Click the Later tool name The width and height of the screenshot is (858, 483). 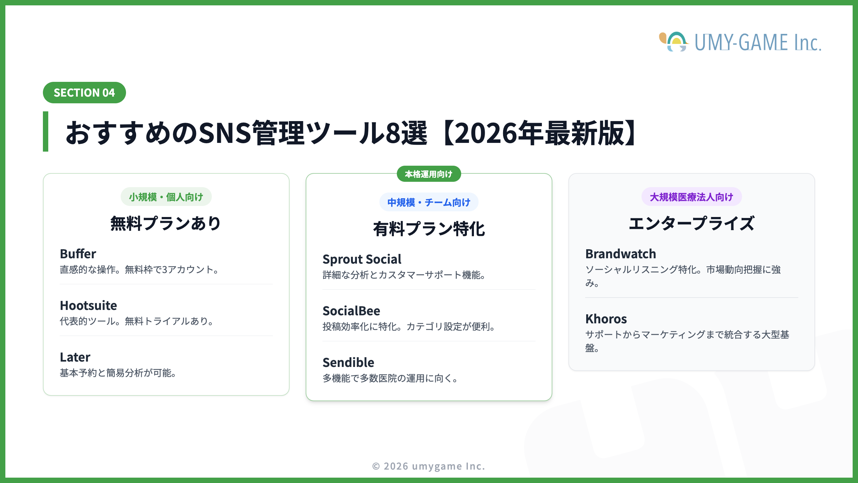[x=75, y=357]
